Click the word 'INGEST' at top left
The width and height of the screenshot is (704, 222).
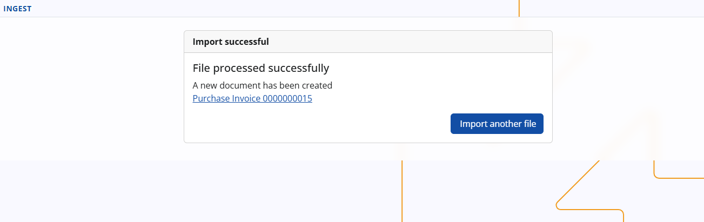pyautogui.click(x=17, y=8)
